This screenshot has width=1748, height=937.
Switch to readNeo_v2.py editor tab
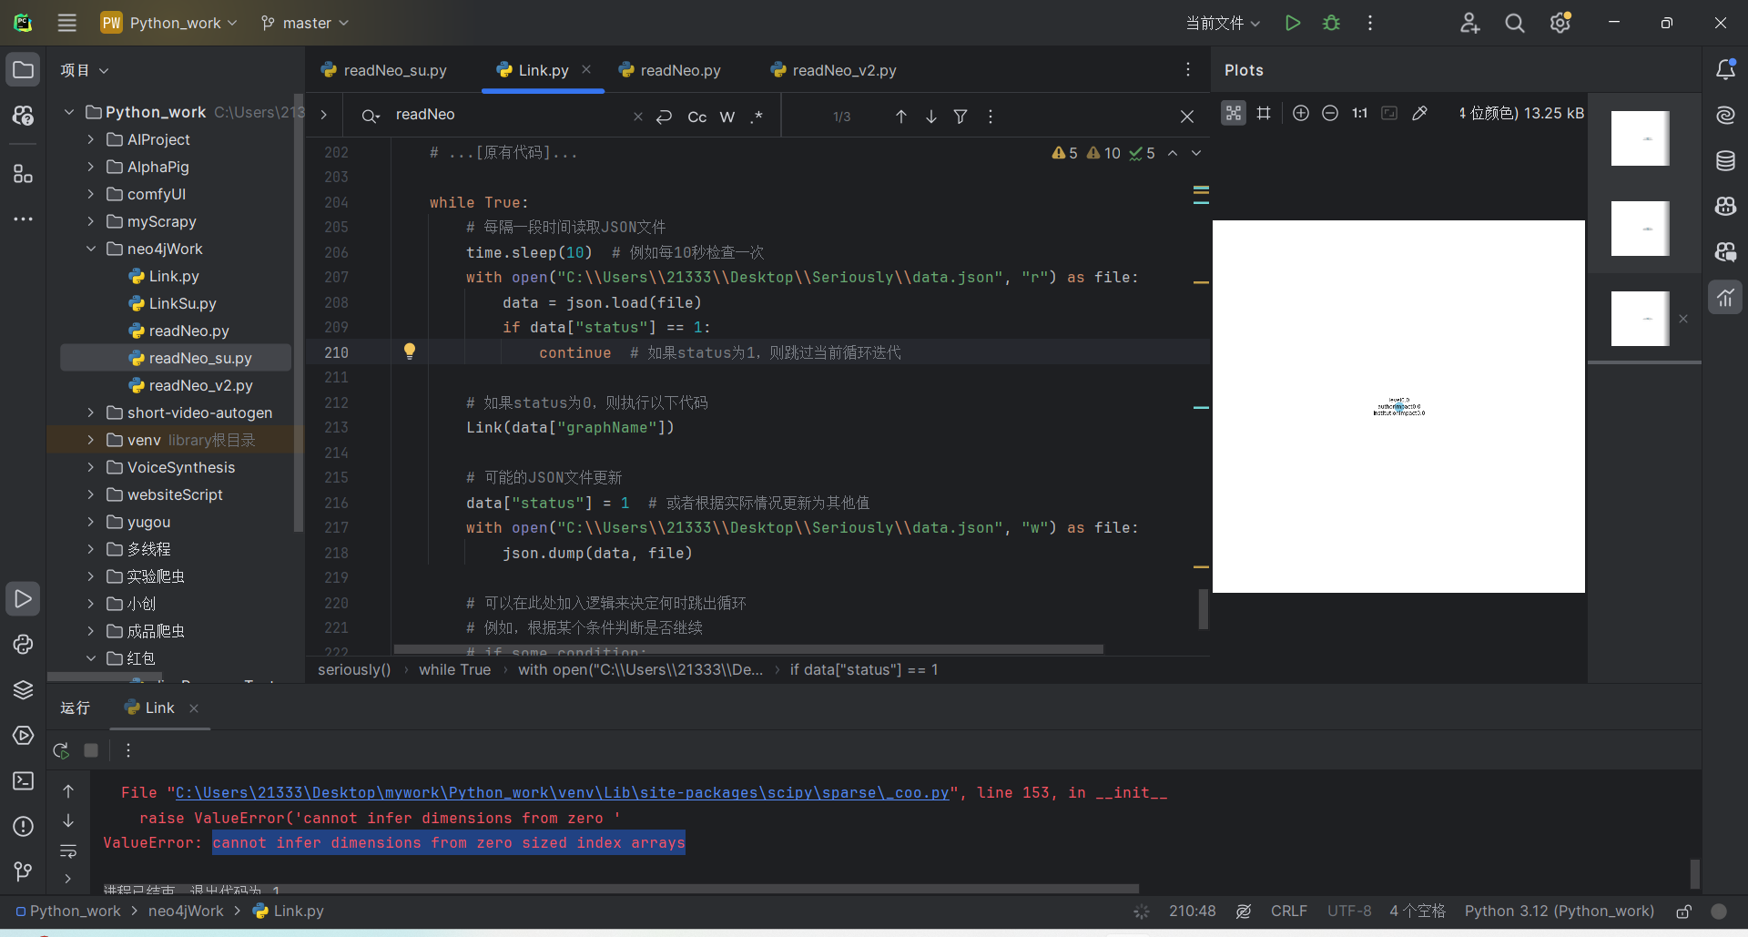click(833, 70)
